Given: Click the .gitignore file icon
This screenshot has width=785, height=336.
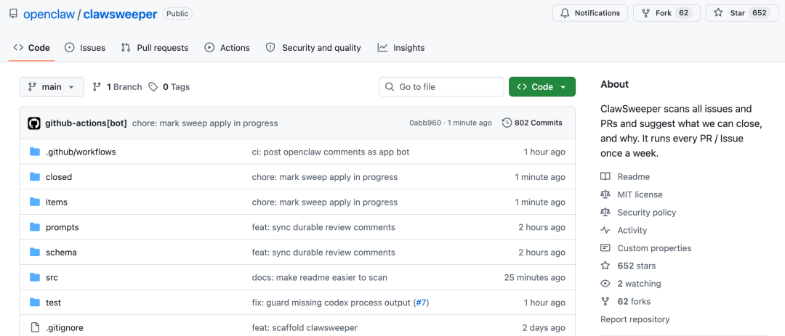Looking at the screenshot, I should coord(35,328).
